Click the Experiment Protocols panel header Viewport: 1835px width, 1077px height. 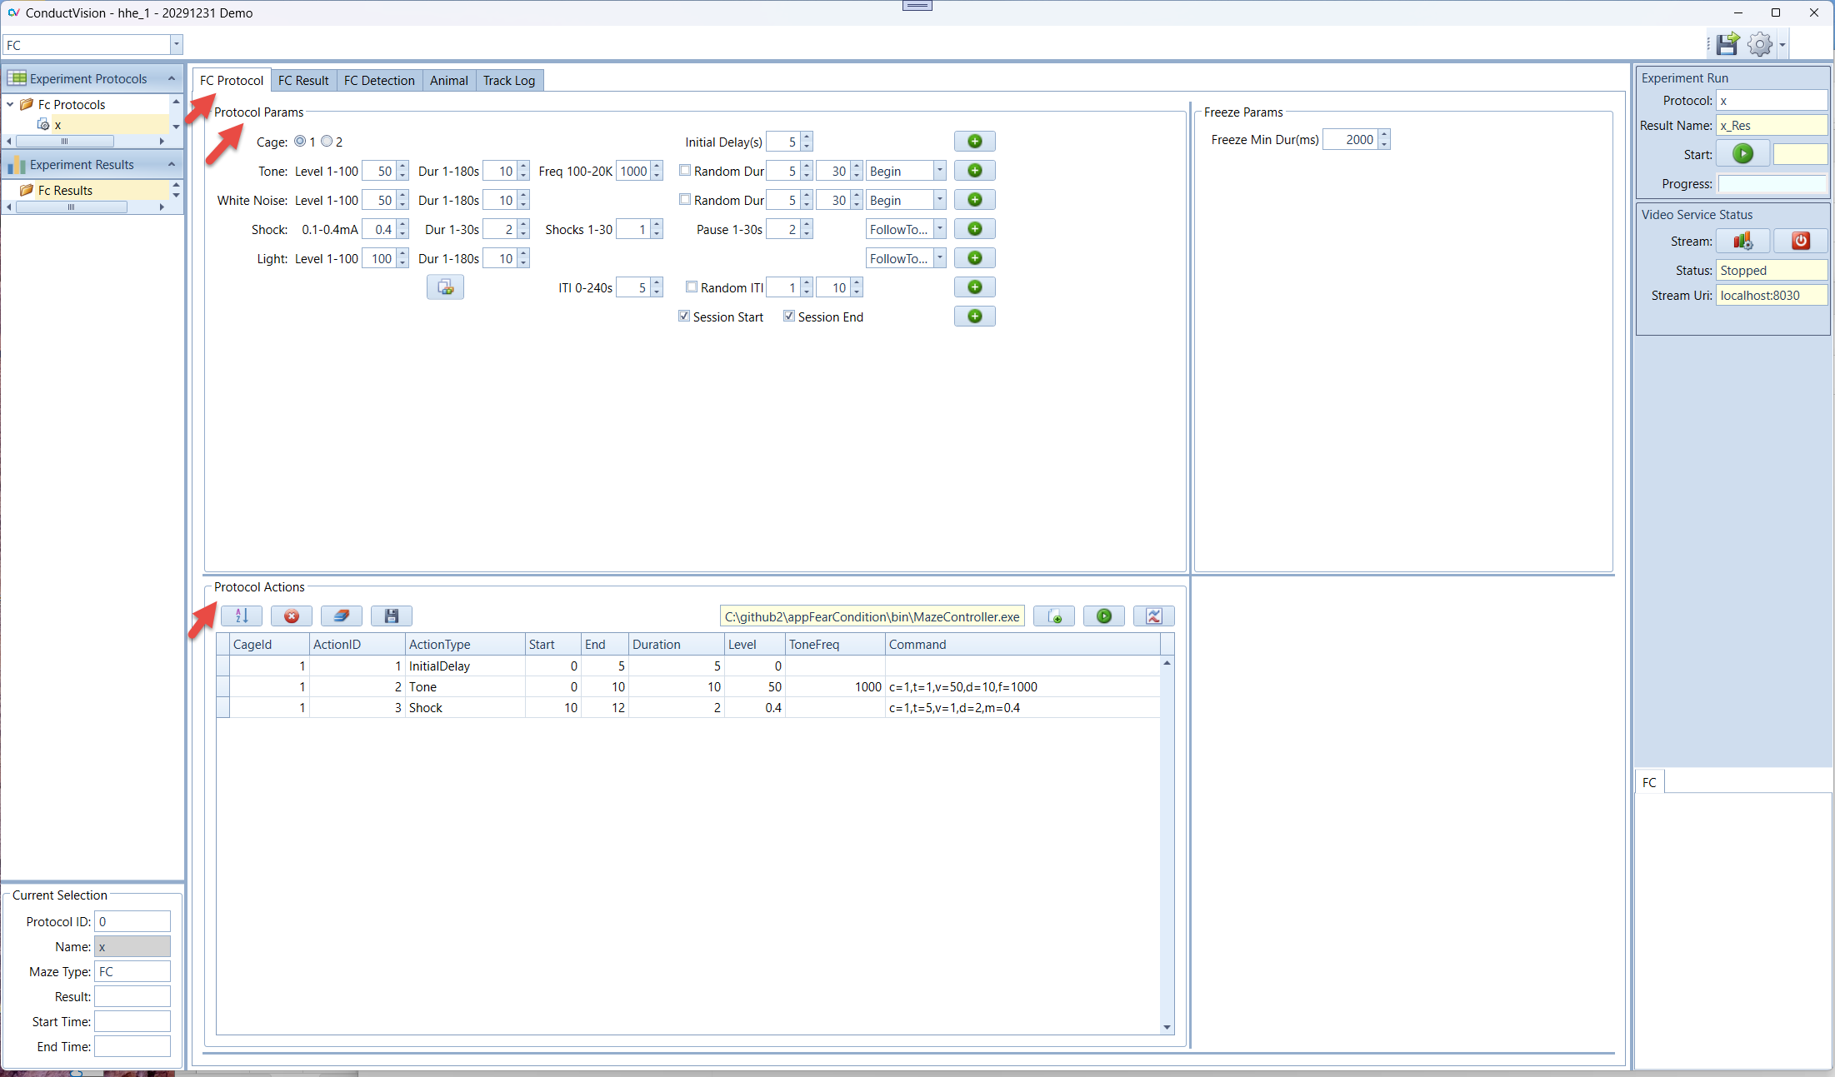[x=88, y=79]
